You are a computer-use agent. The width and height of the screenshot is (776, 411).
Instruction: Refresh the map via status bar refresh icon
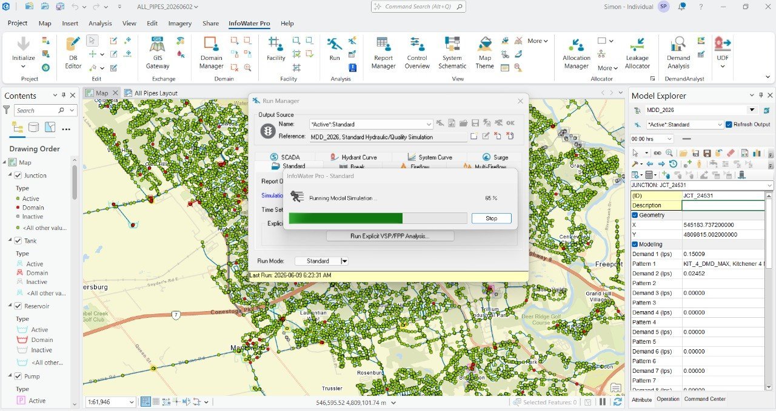[x=618, y=402]
